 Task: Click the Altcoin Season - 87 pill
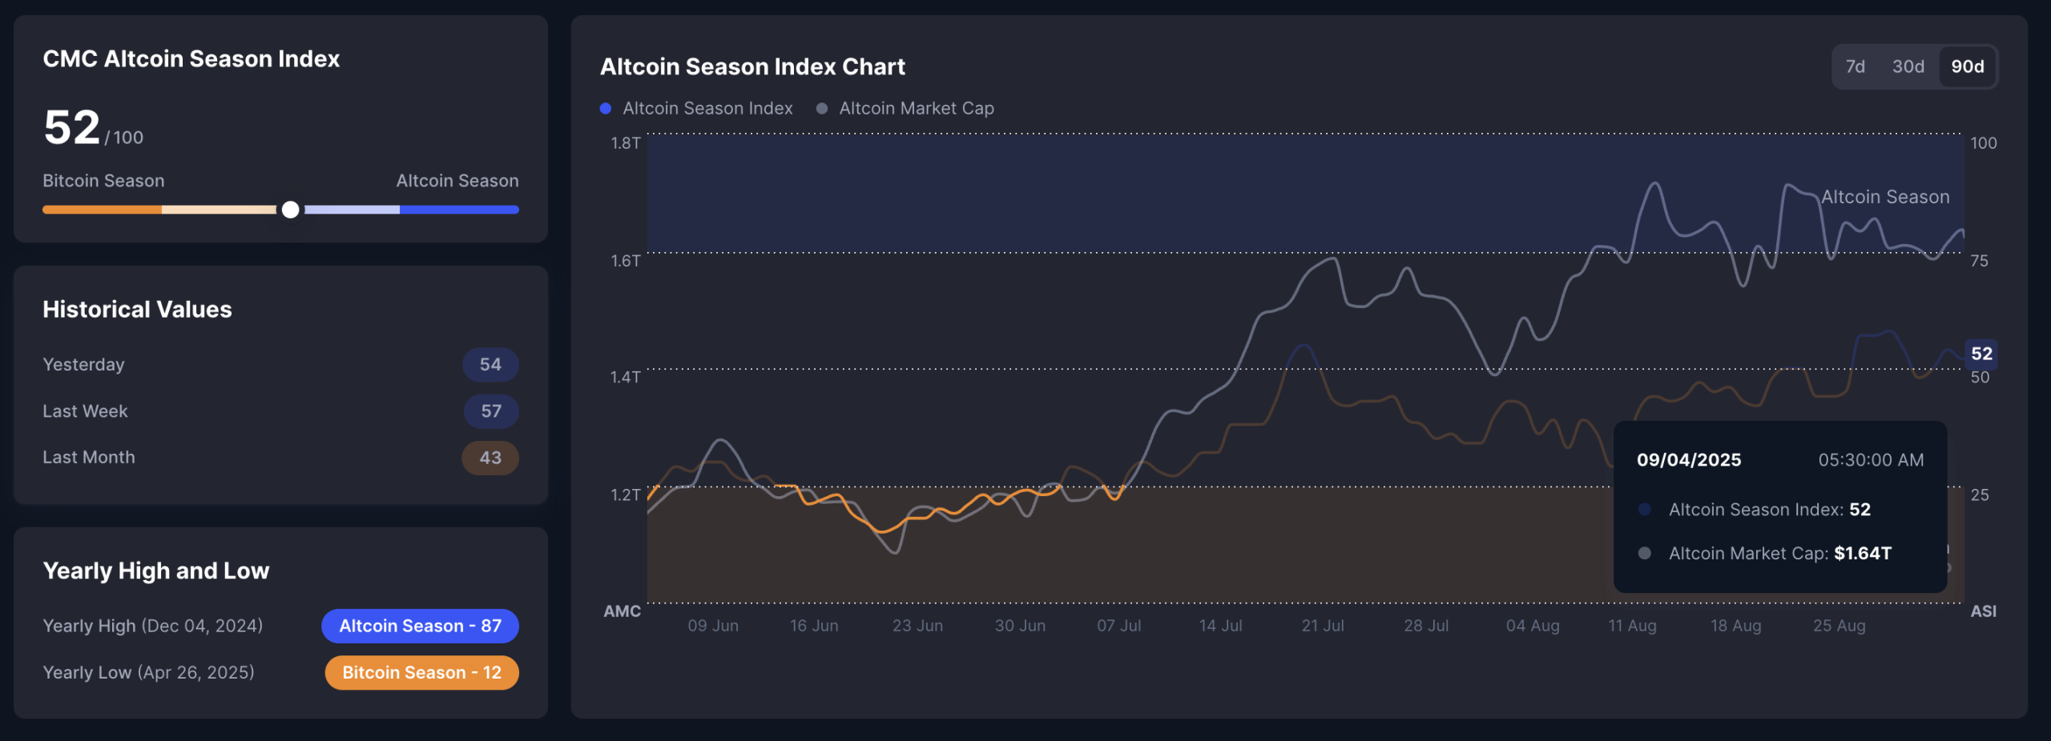pyautogui.click(x=420, y=626)
